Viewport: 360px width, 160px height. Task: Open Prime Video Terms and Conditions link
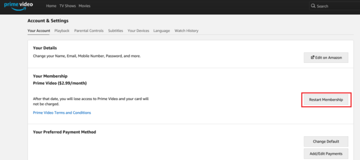(62, 113)
